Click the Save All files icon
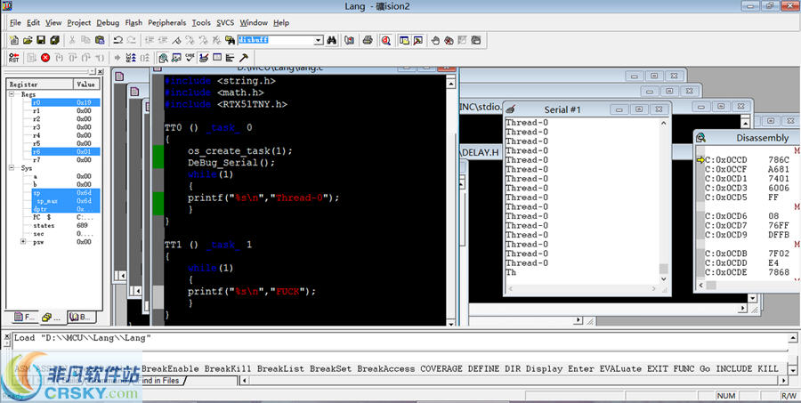Viewport: 801px width, 403px height. [54, 40]
